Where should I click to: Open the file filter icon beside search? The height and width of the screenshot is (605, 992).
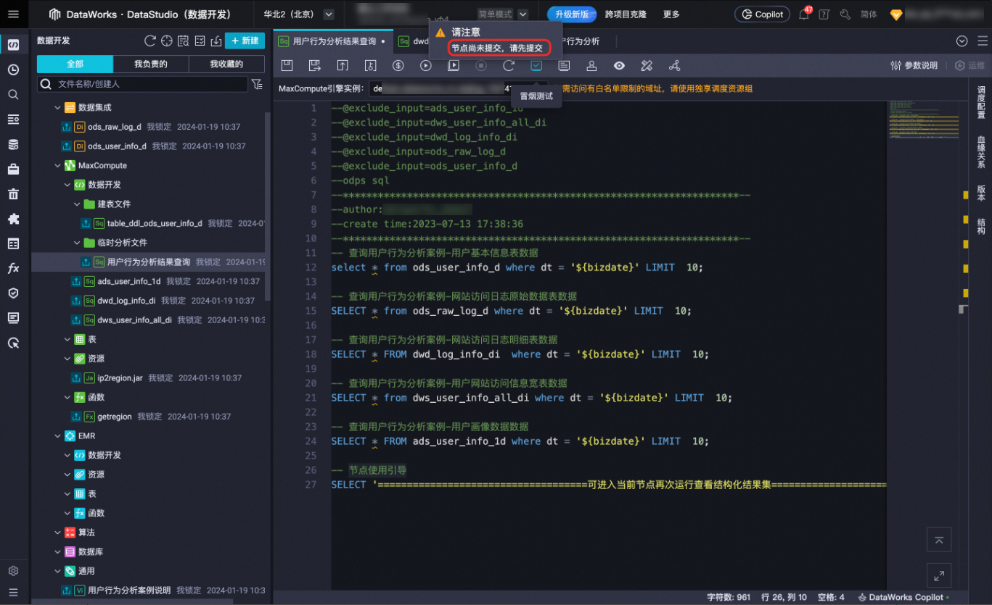click(x=257, y=85)
